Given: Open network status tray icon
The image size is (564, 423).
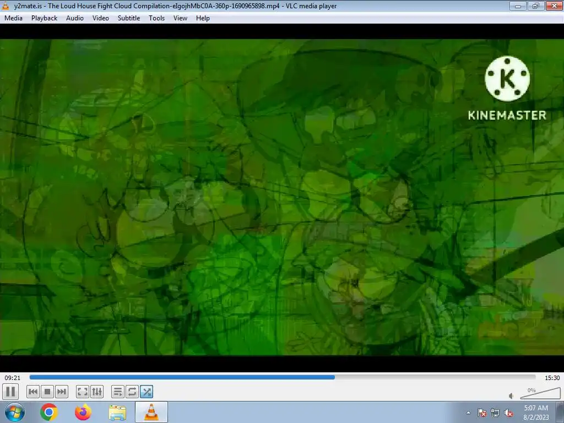Looking at the screenshot, I should coord(495,413).
